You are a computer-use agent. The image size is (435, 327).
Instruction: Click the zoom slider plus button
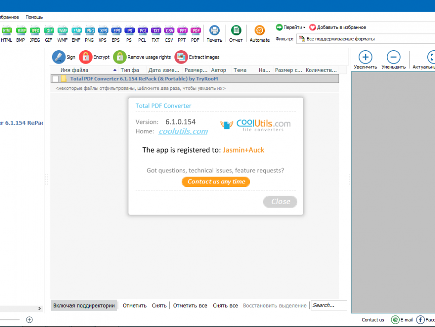pos(29,320)
